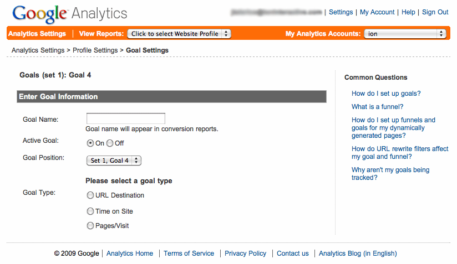Click the 'Enter Goal Information' header bar
Screen dimensions: 457x264
click(171, 96)
